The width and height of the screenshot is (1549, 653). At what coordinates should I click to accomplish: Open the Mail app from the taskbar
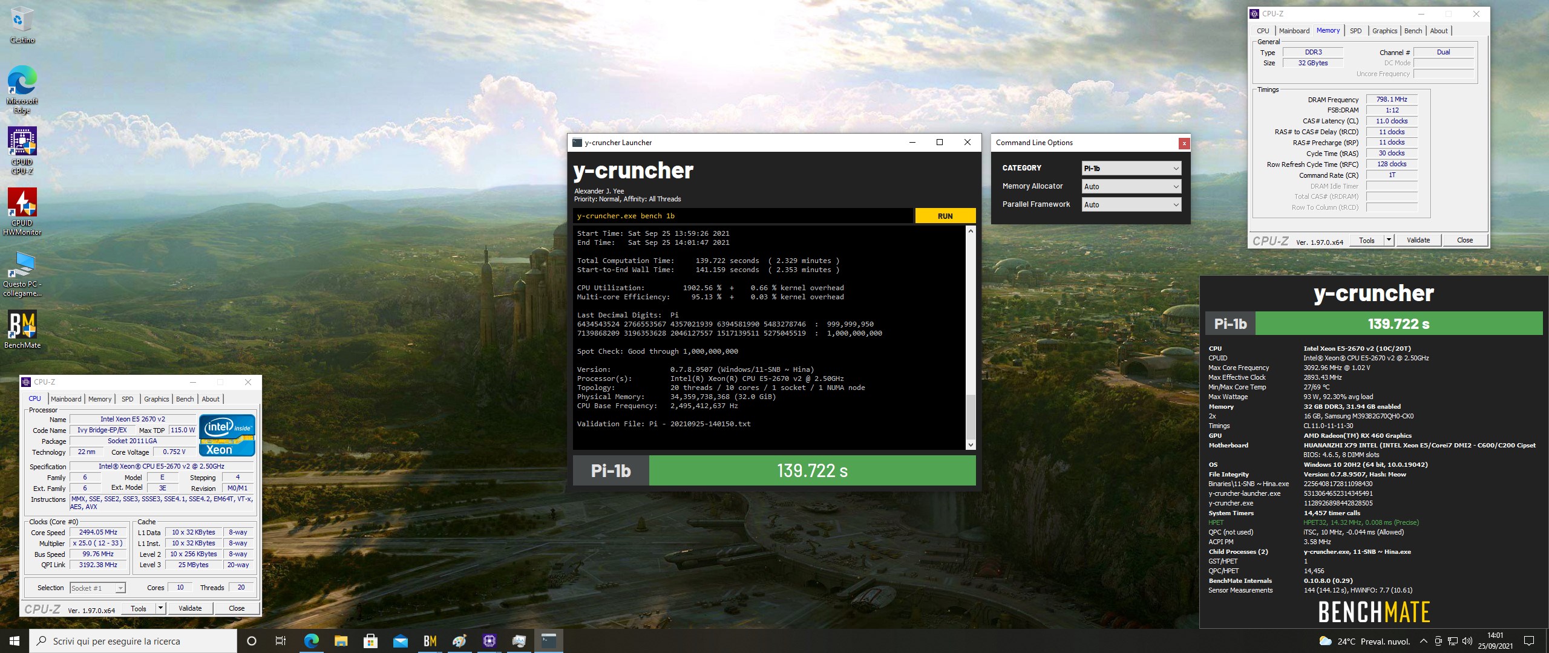point(400,641)
